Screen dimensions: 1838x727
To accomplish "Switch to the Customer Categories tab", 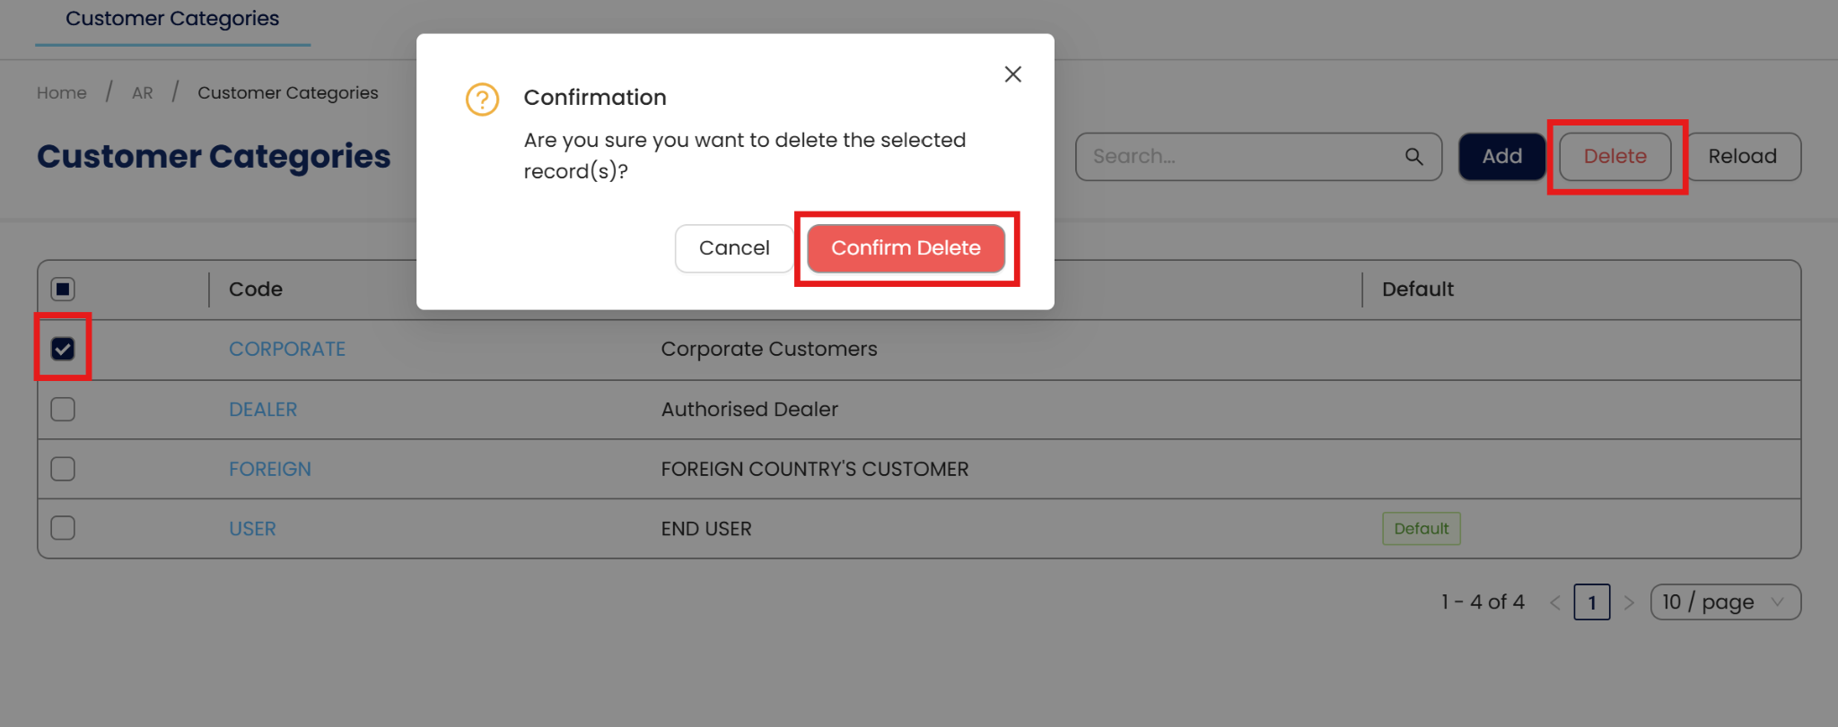I will [172, 19].
